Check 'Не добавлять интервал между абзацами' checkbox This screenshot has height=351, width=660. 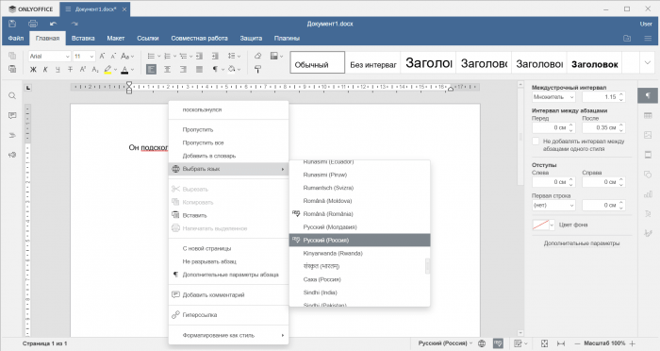coord(536,142)
